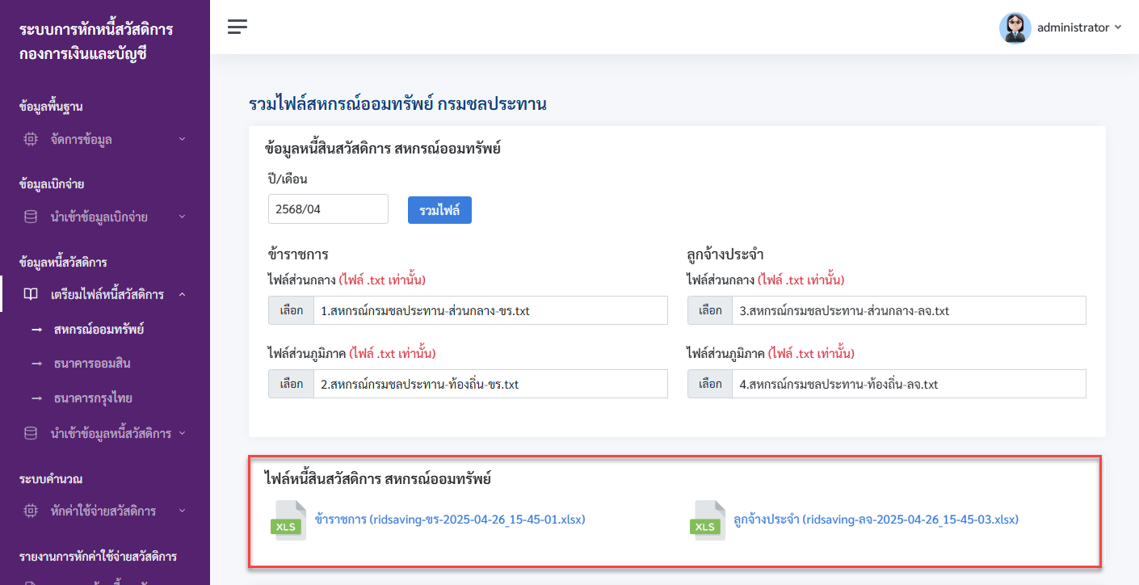Viewport: 1139px width, 585px height.
Task: Toggle the hamburger sidebar menu icon
Action: click(x=237, y=27)
